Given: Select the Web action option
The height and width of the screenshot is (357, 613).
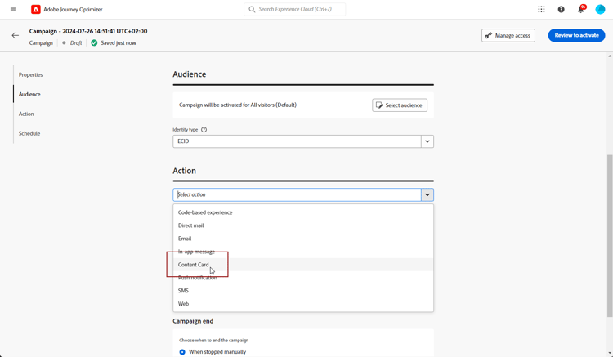Looking at the screenshot, I should [x=183, y=304].
